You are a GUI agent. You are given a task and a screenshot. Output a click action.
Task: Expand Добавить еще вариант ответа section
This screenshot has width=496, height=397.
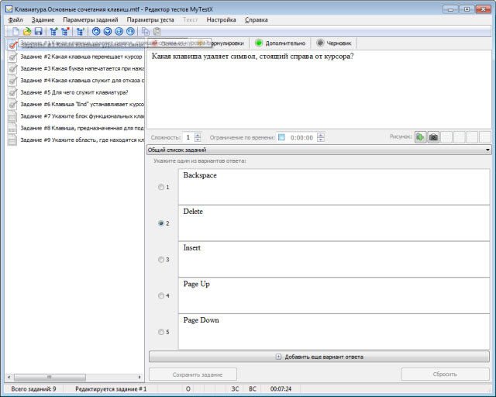319,357
